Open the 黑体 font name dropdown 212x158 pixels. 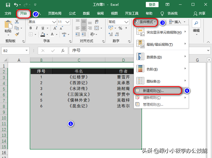pyautogui.click(x=54, y=22)
